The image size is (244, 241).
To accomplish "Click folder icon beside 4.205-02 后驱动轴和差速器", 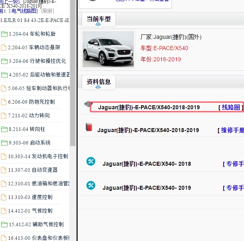I will 4,75.
